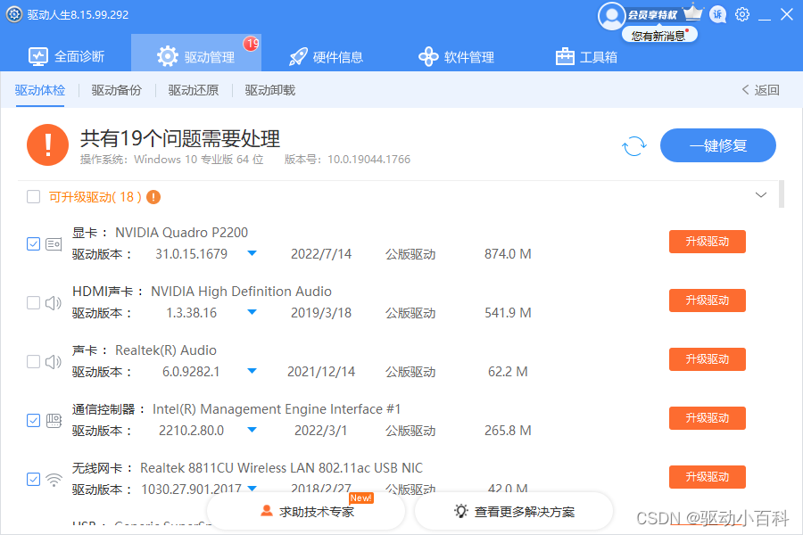Uncheck Realtek 8811CU Wireless LAN checkbox
Viewport: 803px width, 535px height.
[33, 479]
